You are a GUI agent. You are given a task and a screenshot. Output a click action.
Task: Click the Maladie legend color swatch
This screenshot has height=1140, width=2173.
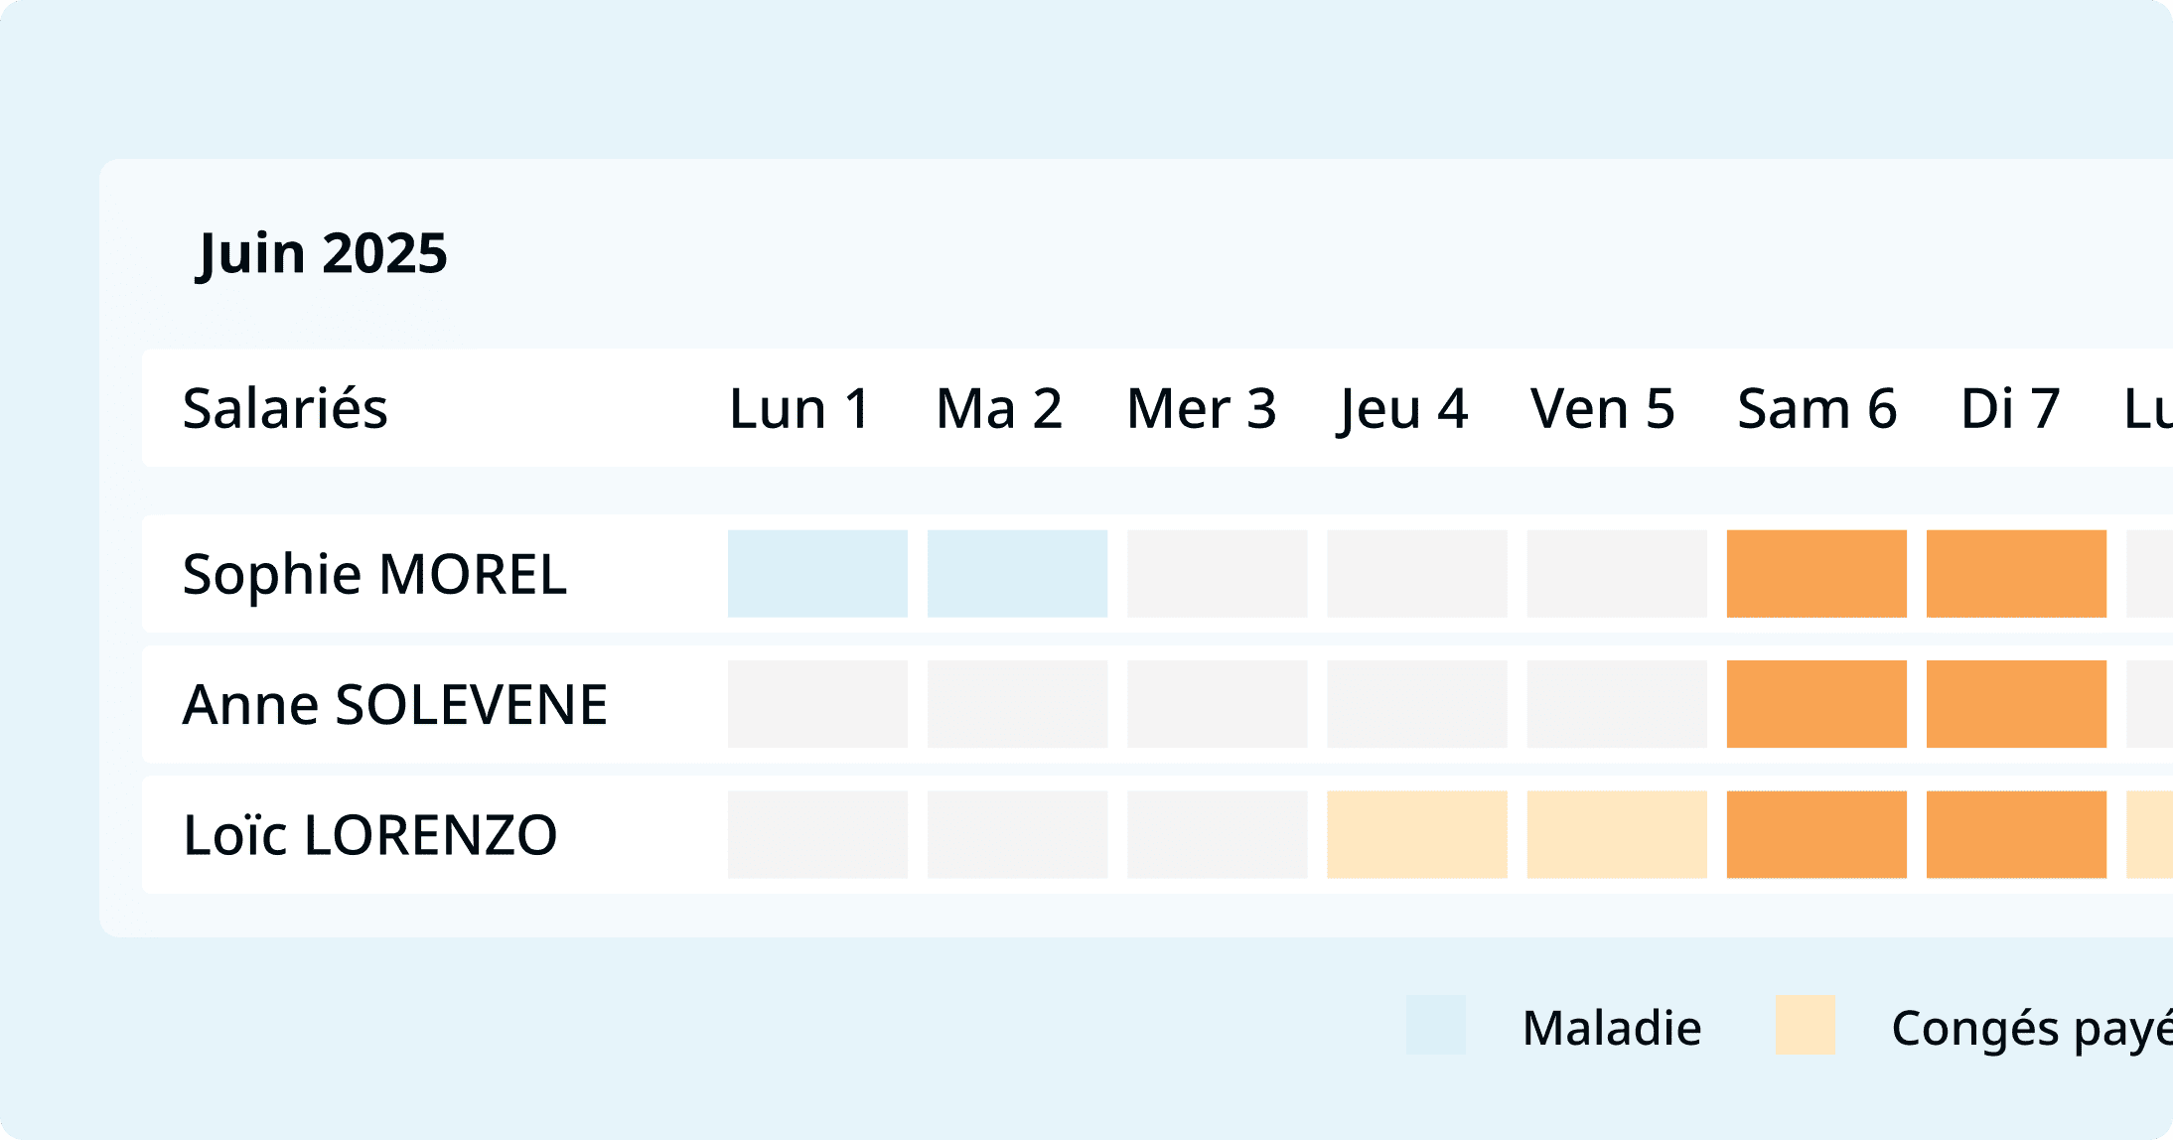click(1436, 1025)
